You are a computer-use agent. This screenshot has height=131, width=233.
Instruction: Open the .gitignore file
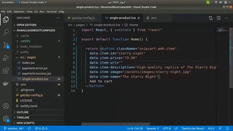pyautogui.click(x=38, y=90)
